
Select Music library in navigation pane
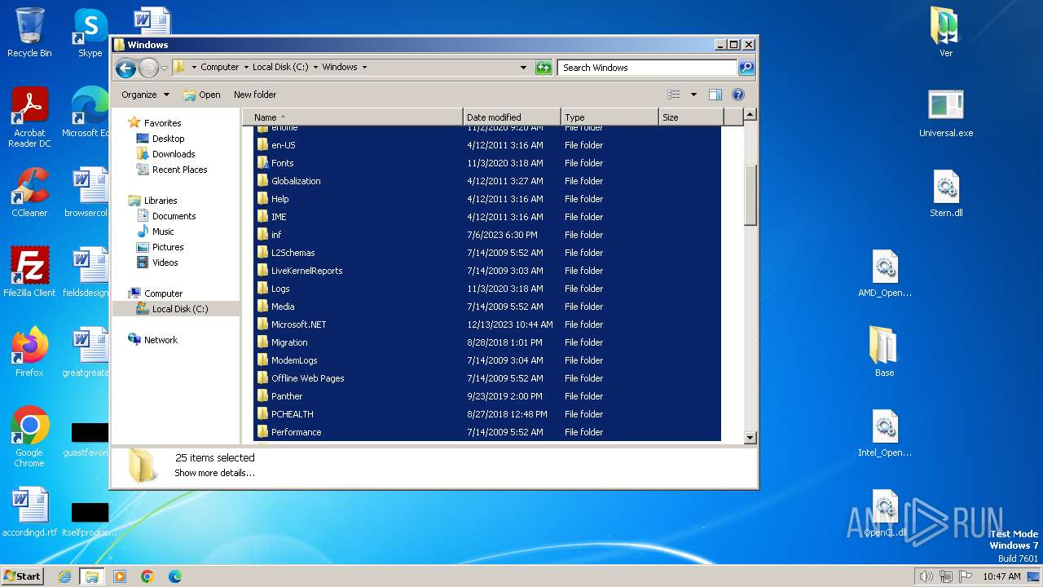pyautogui.click(x=163, y=232)
